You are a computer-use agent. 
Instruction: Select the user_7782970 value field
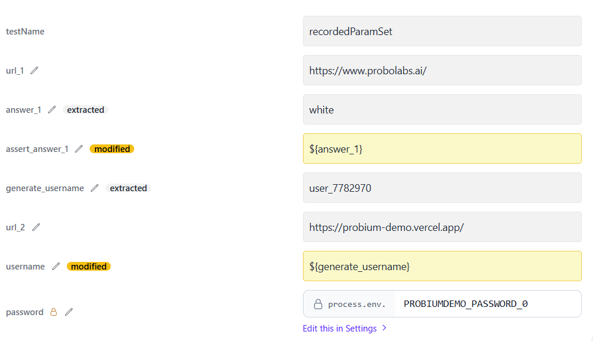click(442, 188)
